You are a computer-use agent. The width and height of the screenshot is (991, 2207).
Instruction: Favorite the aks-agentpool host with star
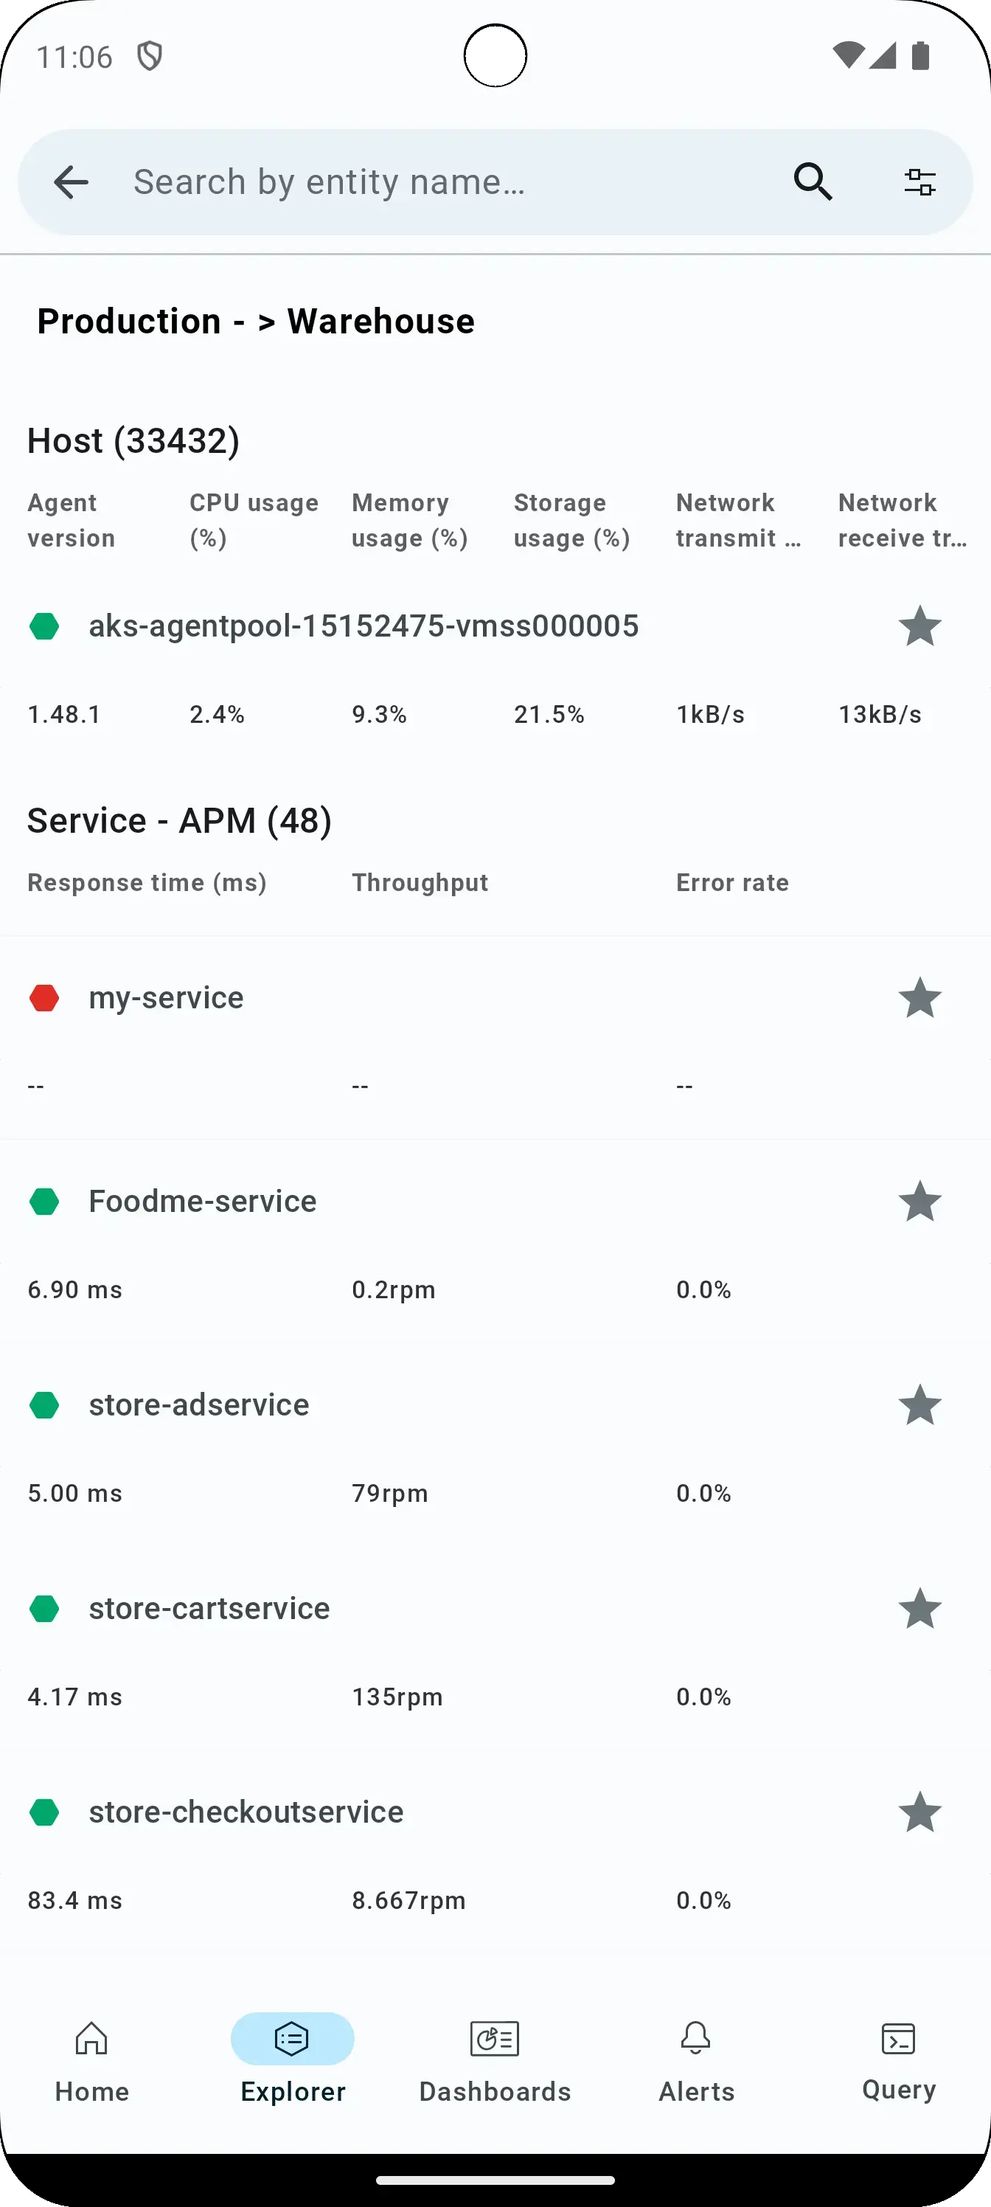pyautogui.click(x=919, y=626)
